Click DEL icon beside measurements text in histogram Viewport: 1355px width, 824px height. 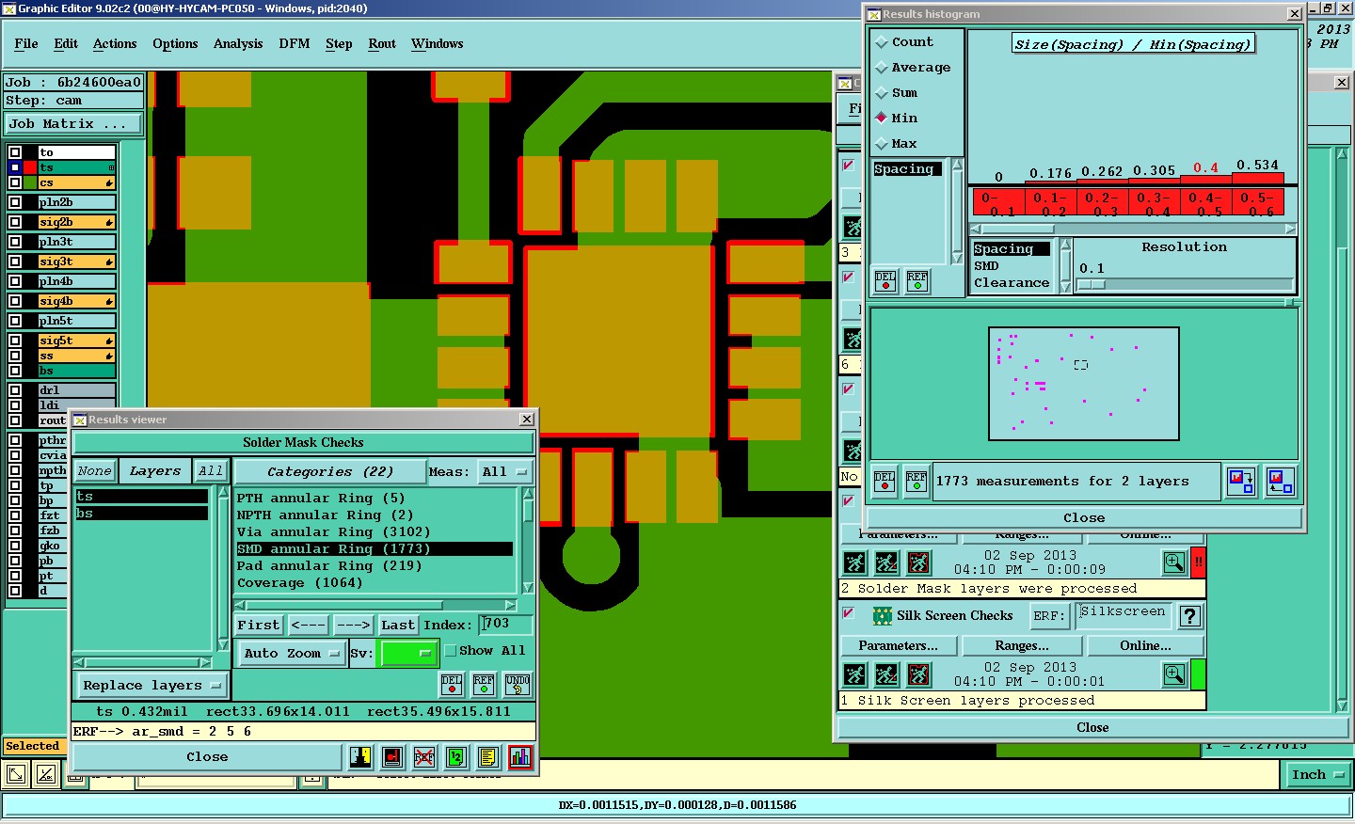click(885, 482)
